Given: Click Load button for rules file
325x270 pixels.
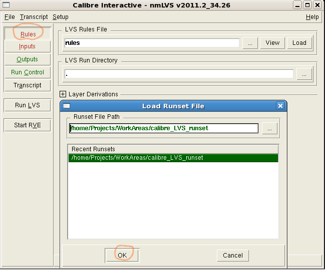Looking at the screenshot, I should (x=299, y=43).
